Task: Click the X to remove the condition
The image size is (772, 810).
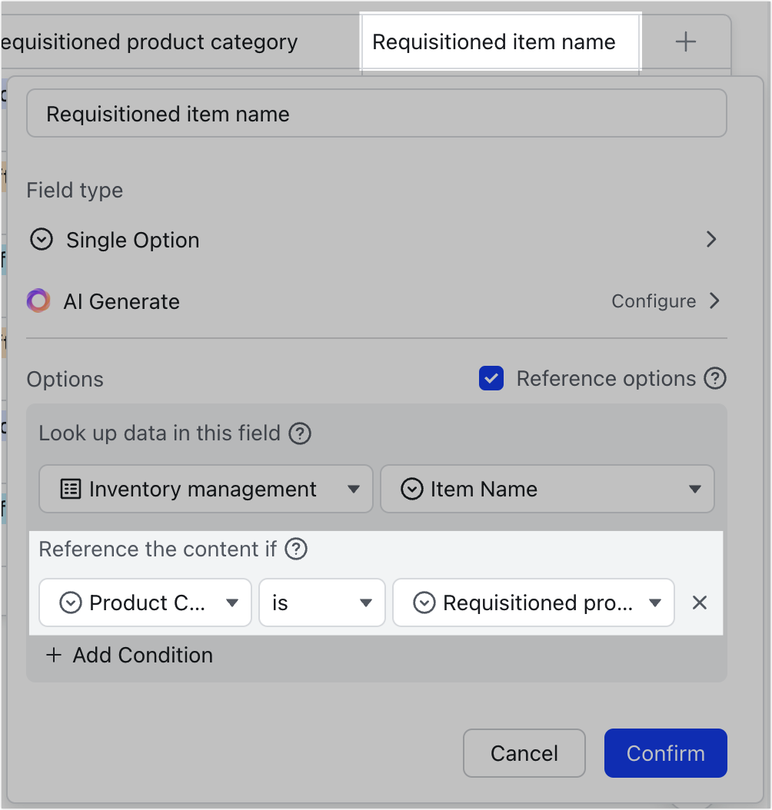Action: point(699,603)
